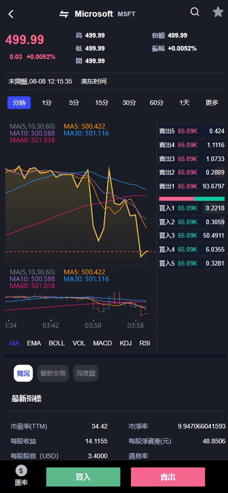Add Microsoft to favorites with star icon
228x493 pixels.
pos(218,12)
